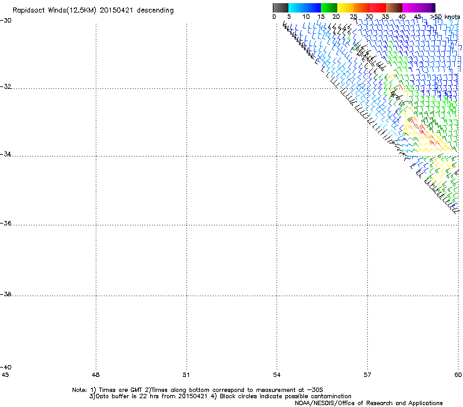
Task: Click longitude axis label 57
Action: pyautogui.click(x=367, y=375)
